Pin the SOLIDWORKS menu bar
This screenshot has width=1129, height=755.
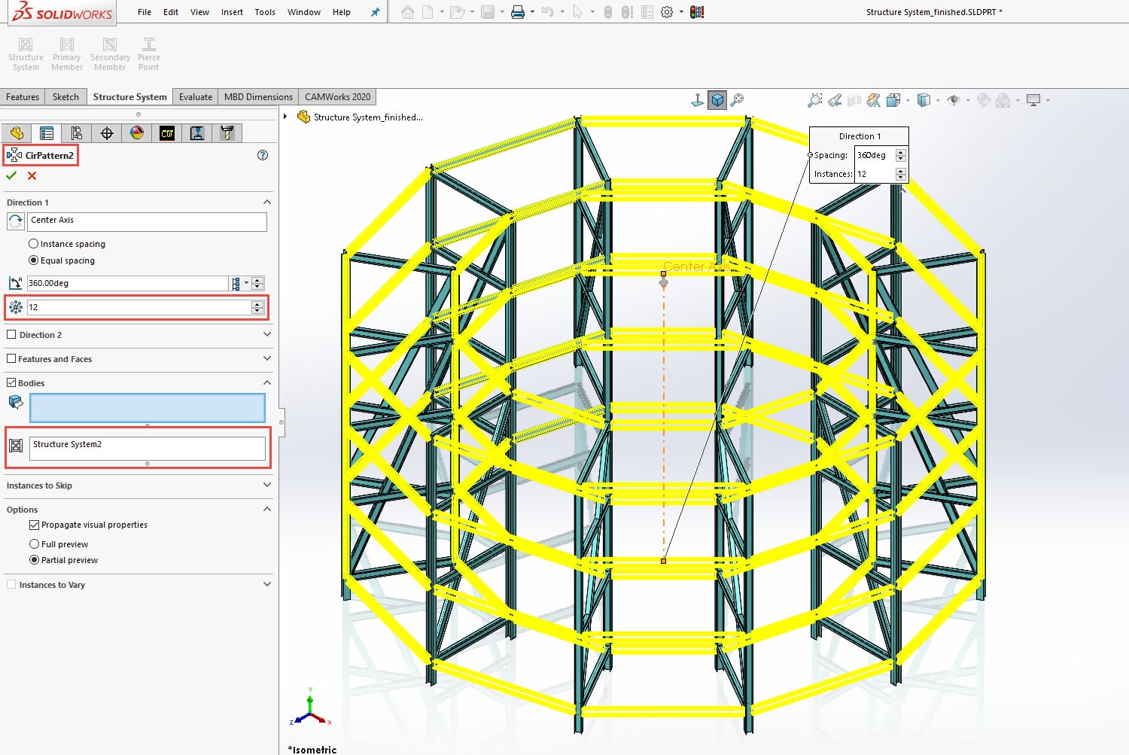tap(376, 12)
